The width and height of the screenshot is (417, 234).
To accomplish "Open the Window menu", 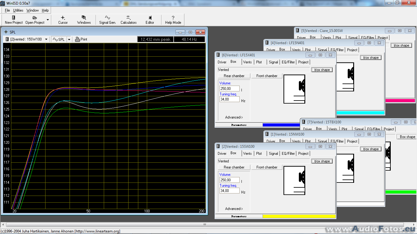I will point(32,10).
